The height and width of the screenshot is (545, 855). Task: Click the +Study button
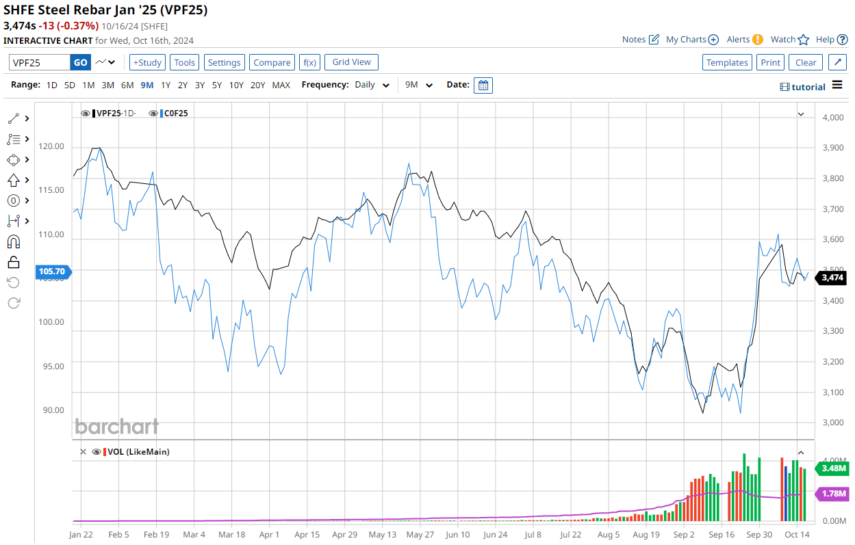(147, 62)
